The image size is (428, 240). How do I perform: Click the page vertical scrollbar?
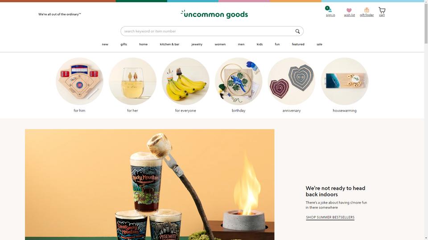426,120
